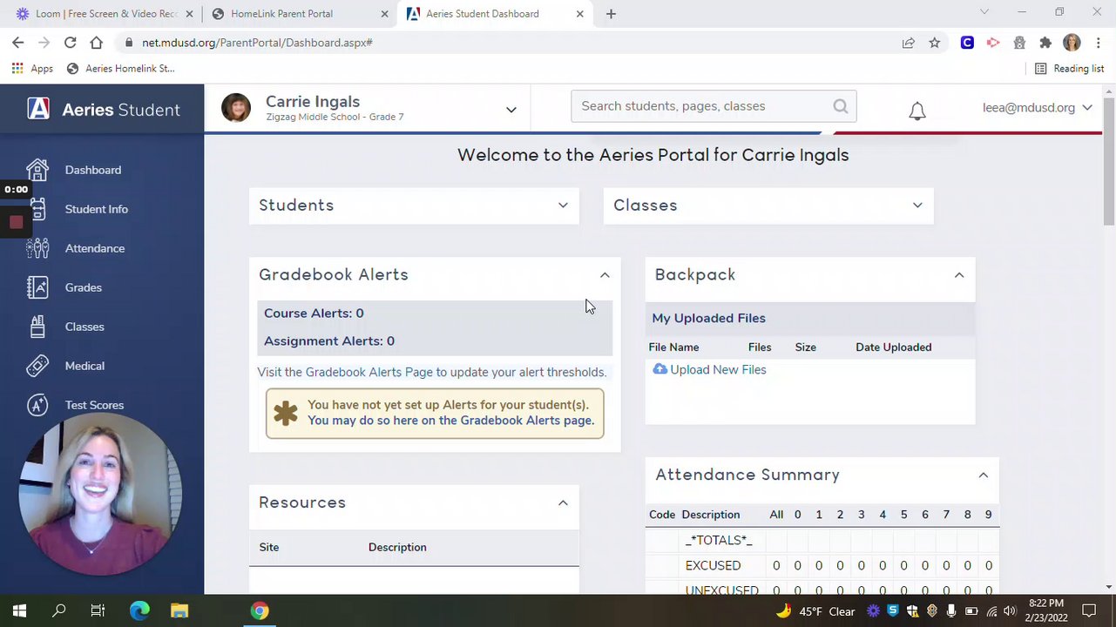
Task: Open the Medical sidebar icon
Action: coord(37,366)
